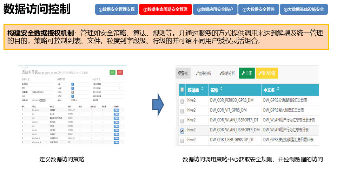Click the yellow 取消申请 button
337x189 pixels.
[267, 73]
